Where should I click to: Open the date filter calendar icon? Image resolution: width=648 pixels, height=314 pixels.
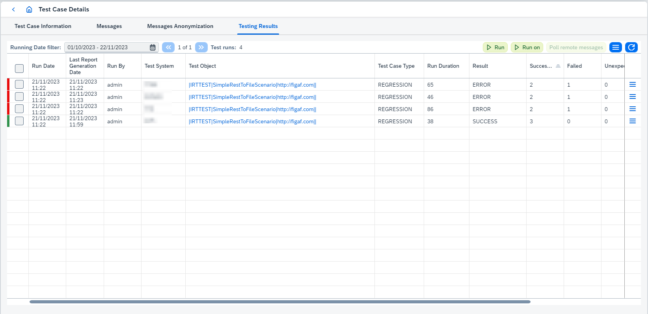(153, 47)
